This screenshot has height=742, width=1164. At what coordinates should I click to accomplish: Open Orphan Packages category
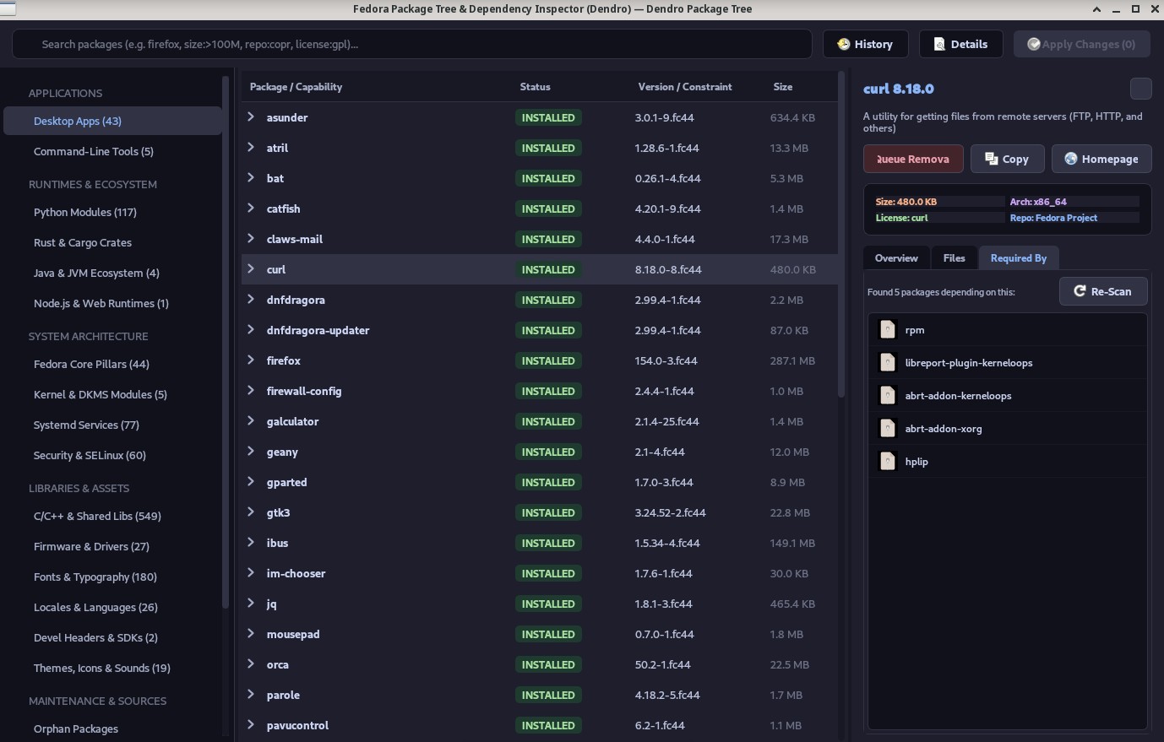click(x=112, y=728)
